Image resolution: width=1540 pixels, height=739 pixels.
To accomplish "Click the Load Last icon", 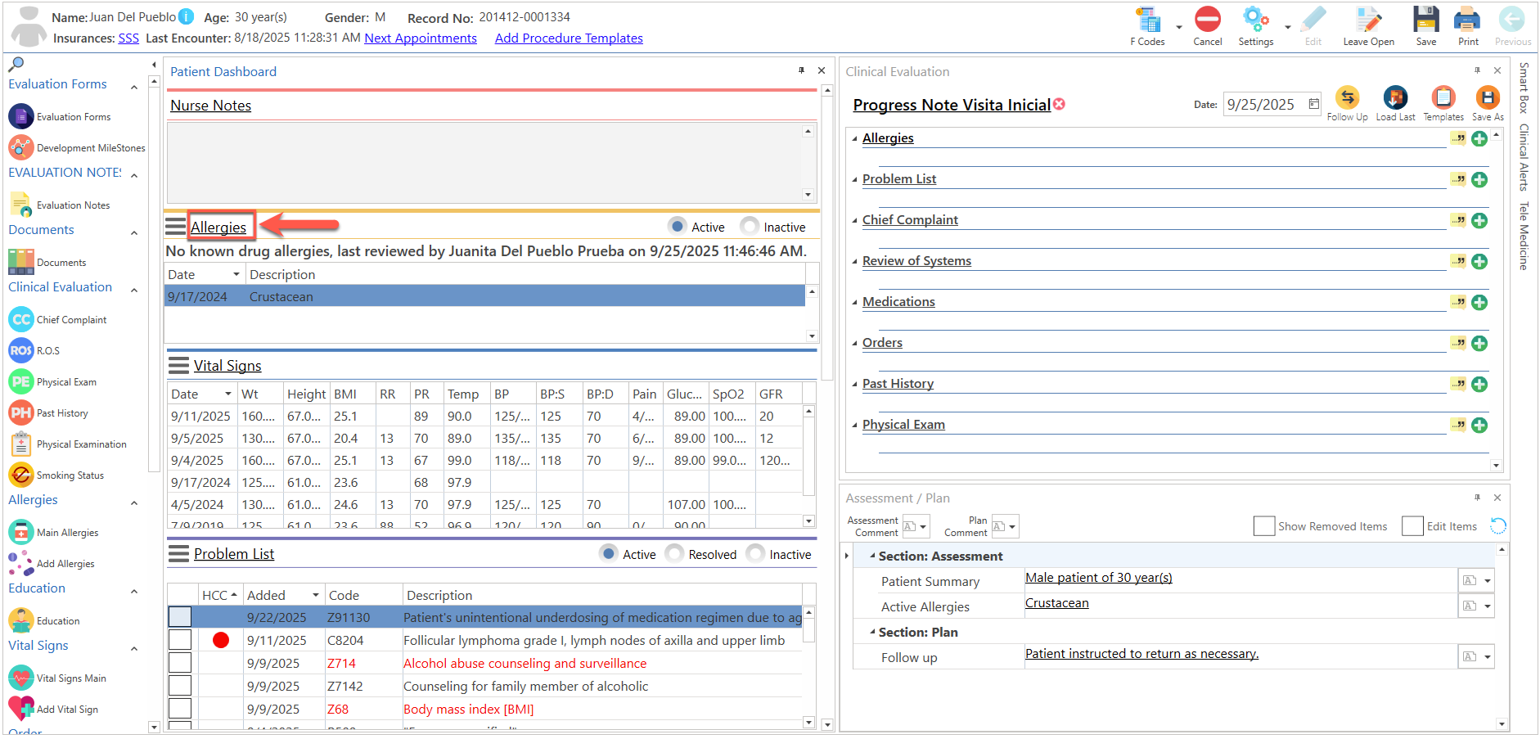I will pyautogui.click(x=1395, y=98).
